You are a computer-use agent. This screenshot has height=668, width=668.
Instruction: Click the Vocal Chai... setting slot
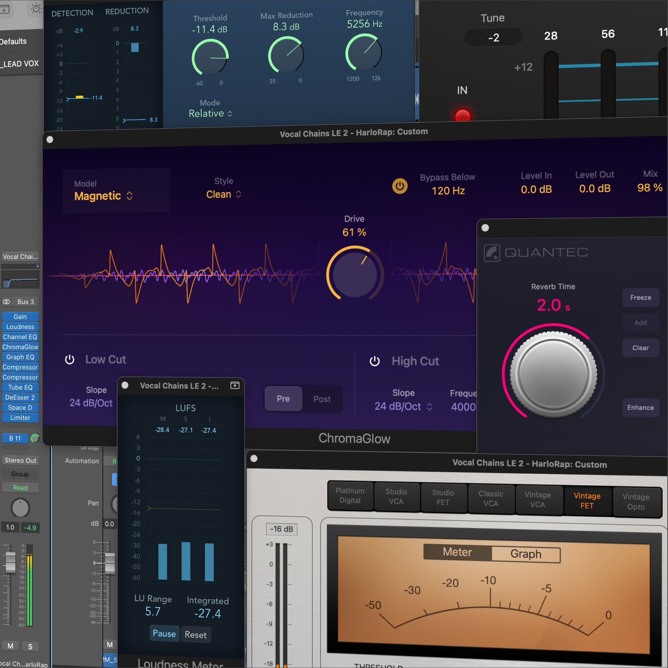coord(20,256)
